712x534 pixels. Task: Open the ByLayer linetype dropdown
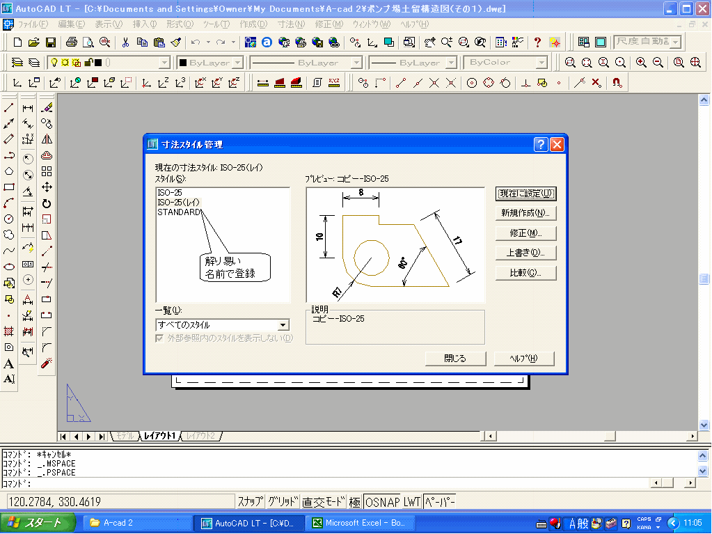point(357,63)
